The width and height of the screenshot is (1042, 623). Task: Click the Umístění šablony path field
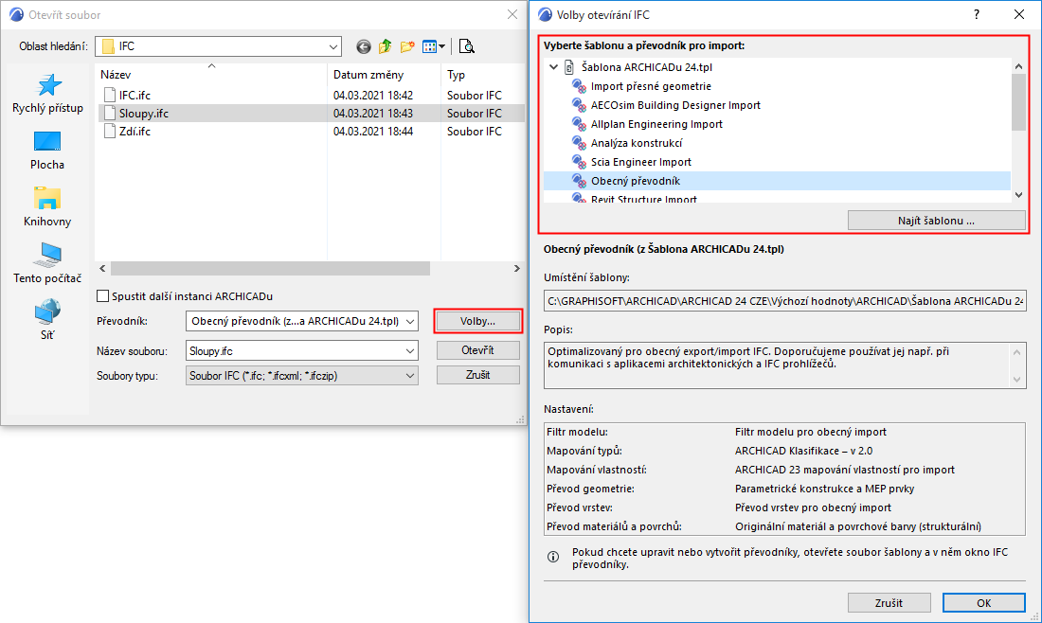[x=785, y=301]
